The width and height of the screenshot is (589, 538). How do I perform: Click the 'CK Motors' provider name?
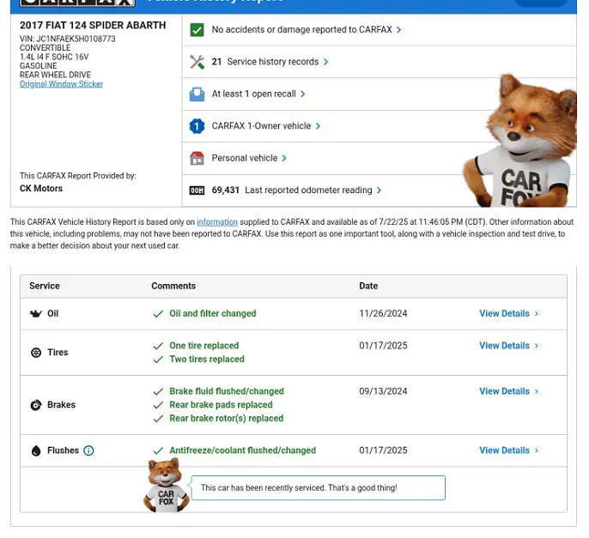tap(41, 189)
